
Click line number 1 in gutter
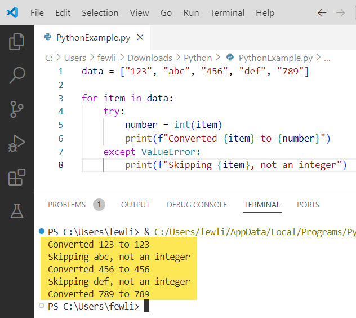(x=61, y=72)
